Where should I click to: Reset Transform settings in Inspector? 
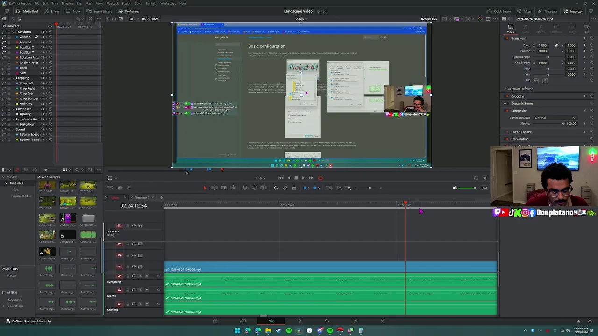click(x=591, y=38)
